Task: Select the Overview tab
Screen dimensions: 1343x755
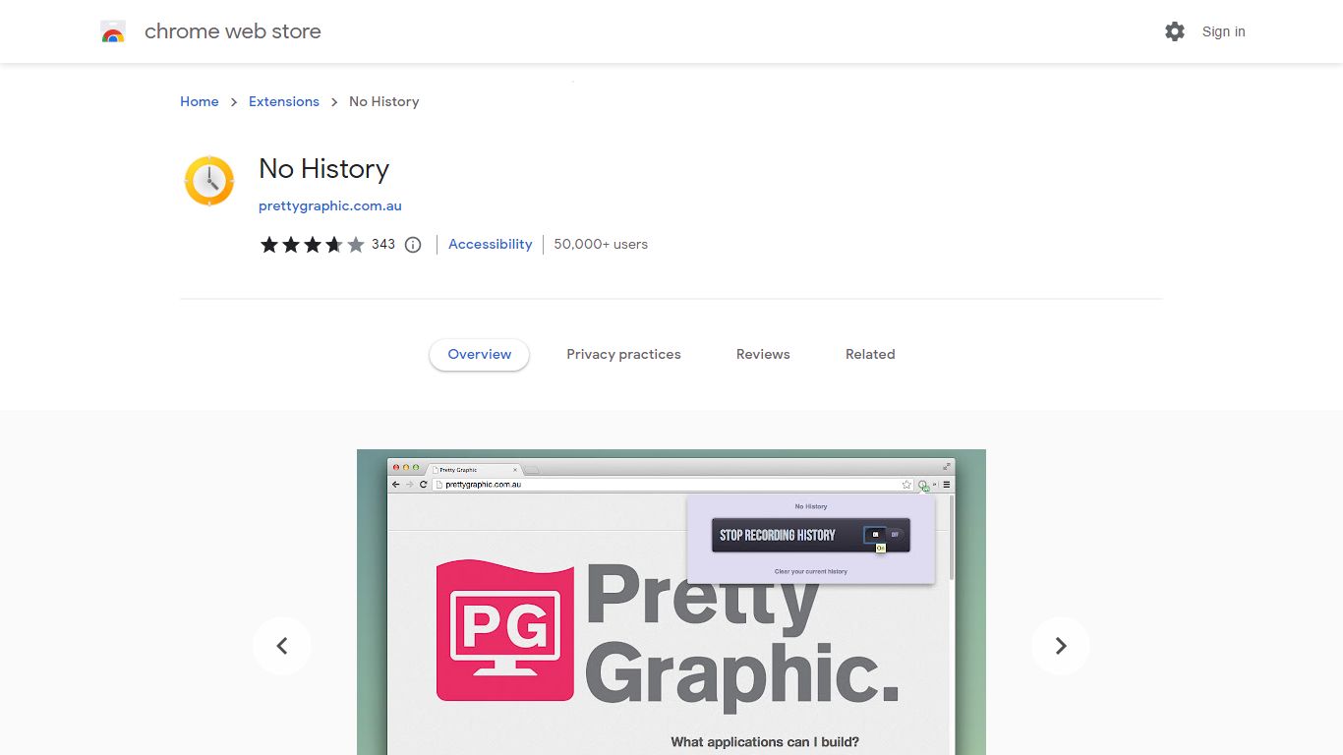Action: tap(480, 355)
